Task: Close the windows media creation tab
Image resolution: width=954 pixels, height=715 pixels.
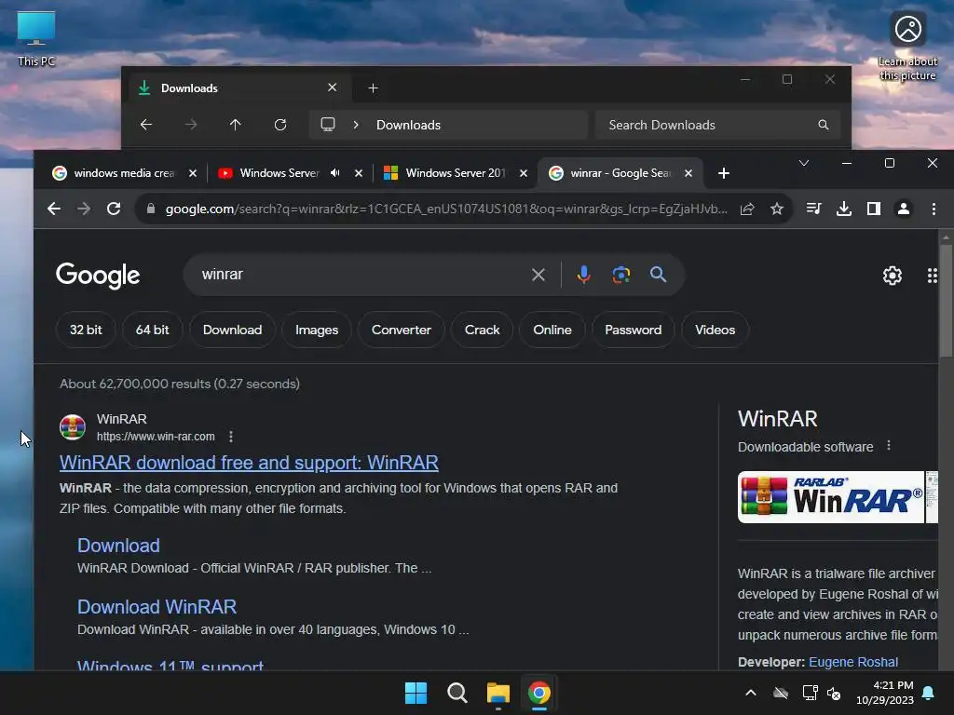Action: pyautogui.click(x=192, y=173)
